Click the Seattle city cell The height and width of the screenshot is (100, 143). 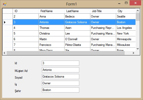pos(126,16)
